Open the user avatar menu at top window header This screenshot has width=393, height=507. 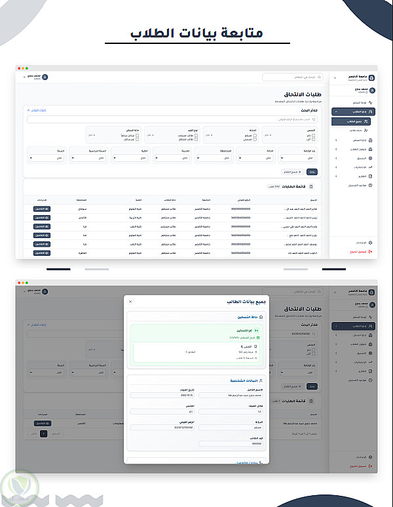(45, 77)
